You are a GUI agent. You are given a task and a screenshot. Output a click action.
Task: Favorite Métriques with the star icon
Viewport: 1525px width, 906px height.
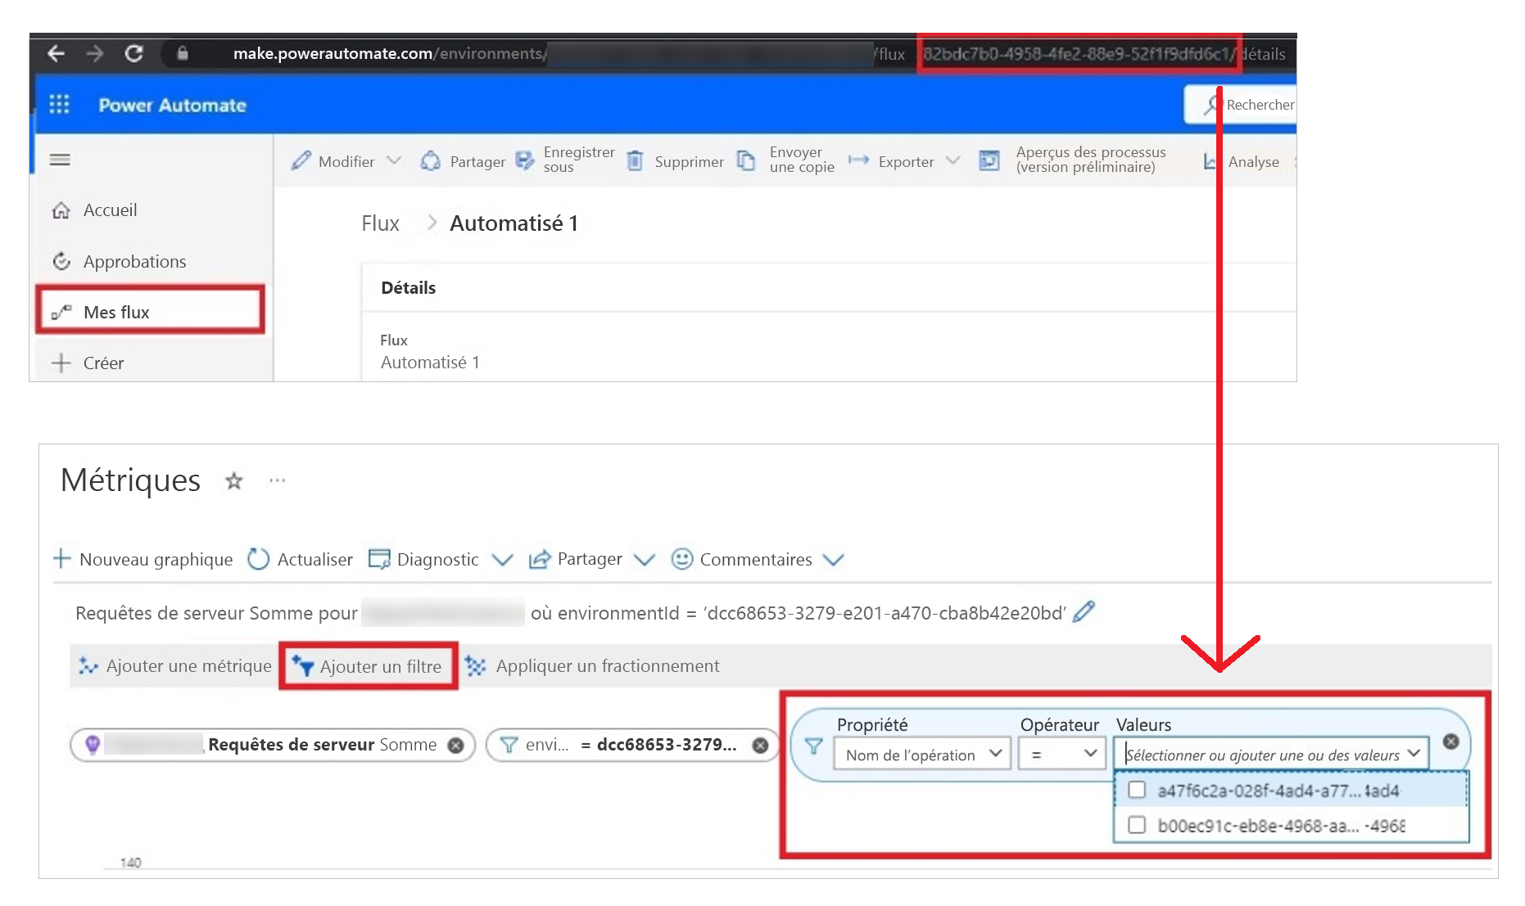pos(234,481)
